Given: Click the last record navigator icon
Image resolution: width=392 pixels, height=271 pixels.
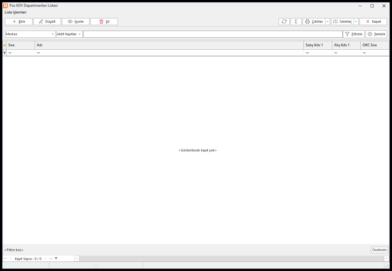Looking at the screenshot, I should pyautogui.click(x=51, y=258).
